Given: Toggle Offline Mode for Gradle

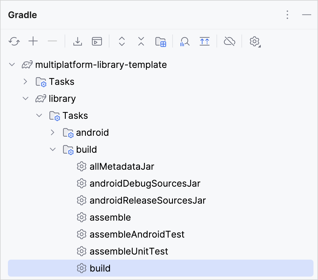Looking at the screenshot, I should (230, 41).
